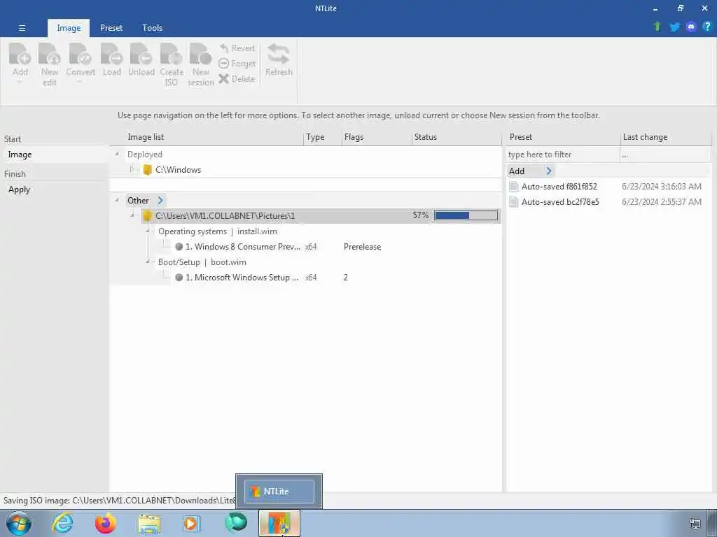The height and width of the screenshot is (537, 717).
Task: Open the Other group chevron arrow
Action: point(160,201)
